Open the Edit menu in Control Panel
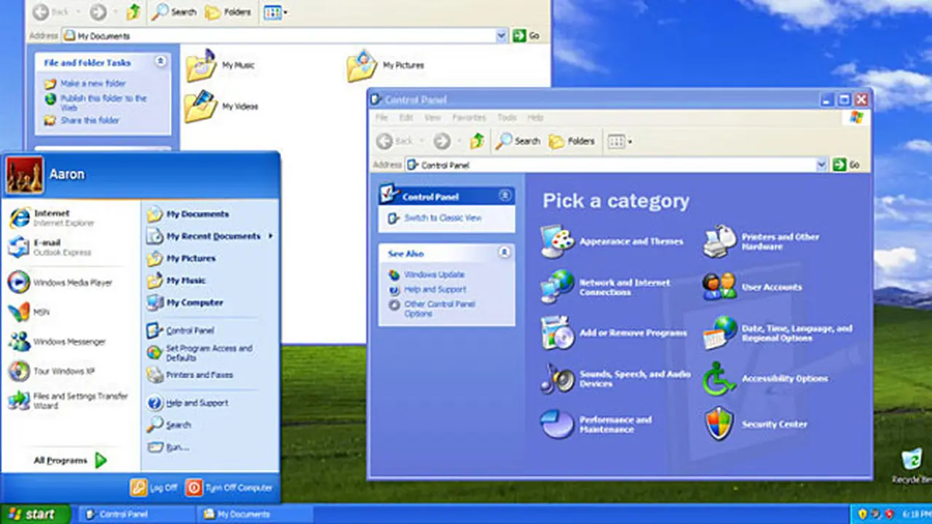The image size is (932, 524). click(x=406, y=117)
